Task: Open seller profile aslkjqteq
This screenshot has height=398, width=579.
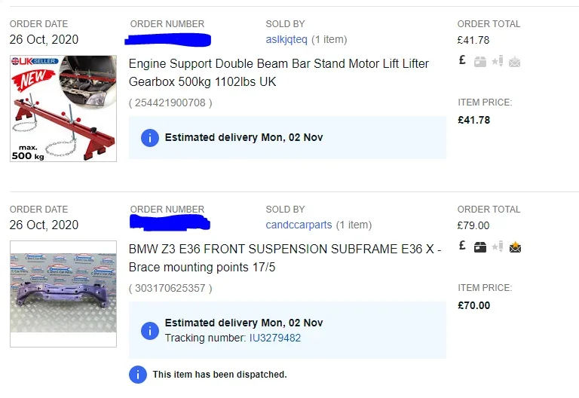Action: [286, 39]
